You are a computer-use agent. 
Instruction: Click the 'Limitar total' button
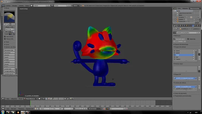9,69
